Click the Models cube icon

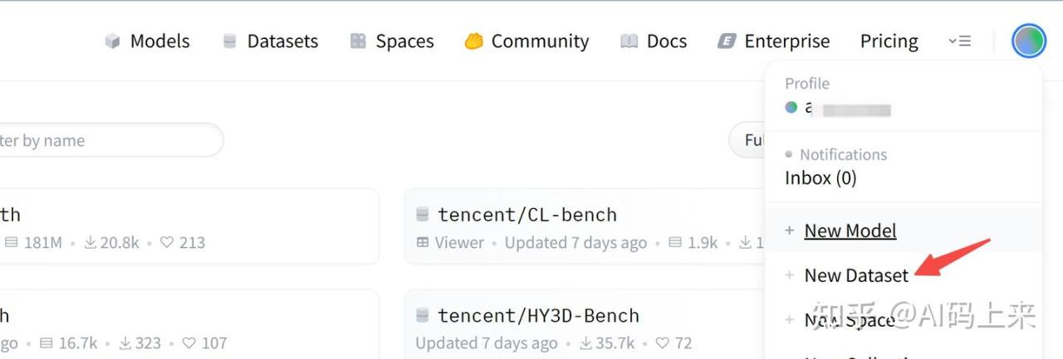click(x=112, y=41)
